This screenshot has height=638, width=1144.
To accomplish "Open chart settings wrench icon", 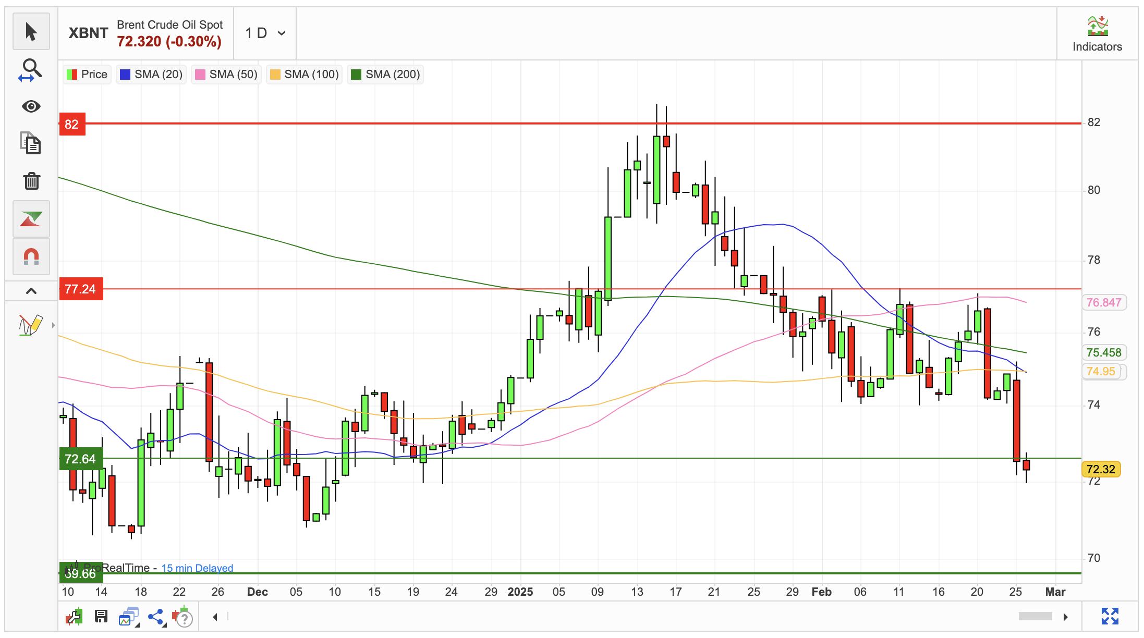I will pyautogui.click(x=74, y=617).
